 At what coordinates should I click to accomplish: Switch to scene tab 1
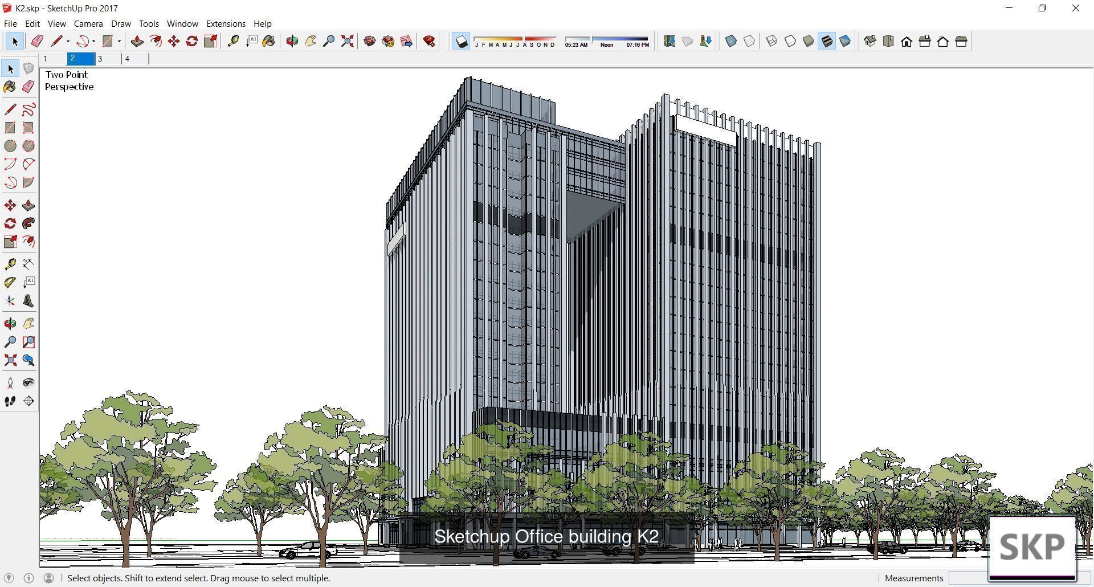(54, 59)
